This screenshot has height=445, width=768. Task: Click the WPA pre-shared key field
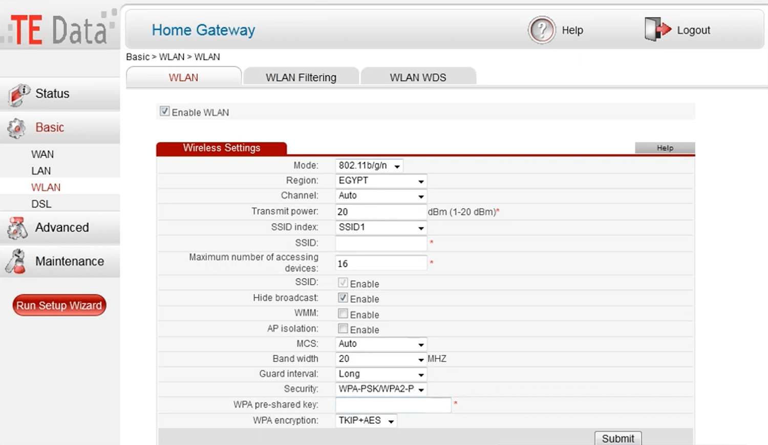[x=393, y=405]
